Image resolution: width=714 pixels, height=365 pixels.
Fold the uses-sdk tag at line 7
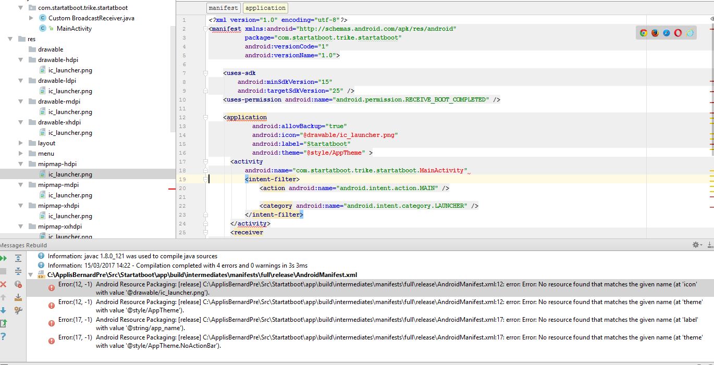(x=206, y=73)
